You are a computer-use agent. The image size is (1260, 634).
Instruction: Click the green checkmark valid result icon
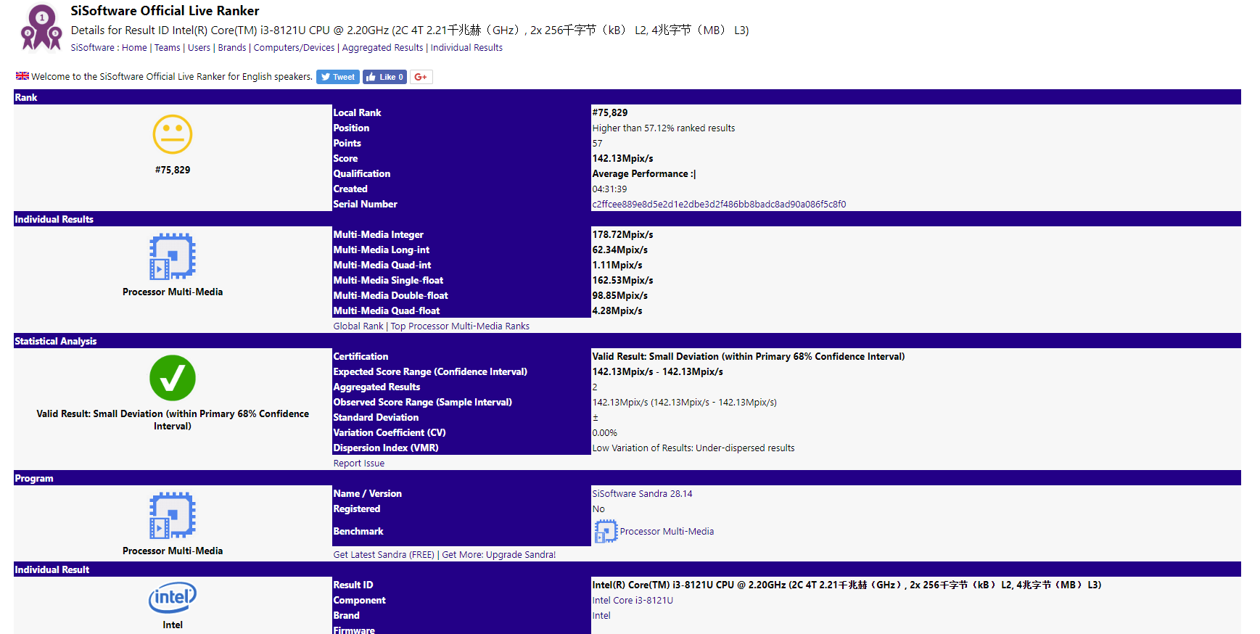point(173,378)
